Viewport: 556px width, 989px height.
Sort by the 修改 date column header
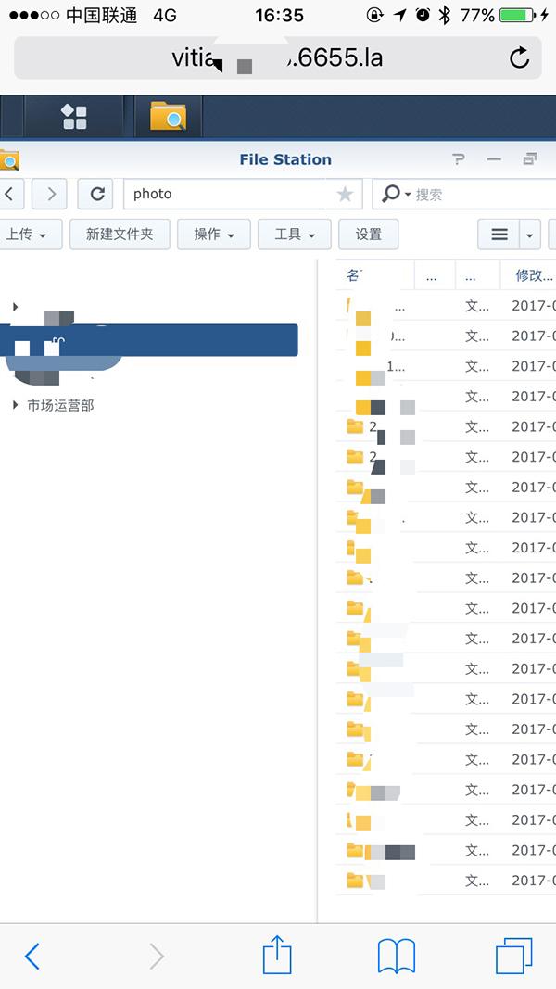(534, 275)
